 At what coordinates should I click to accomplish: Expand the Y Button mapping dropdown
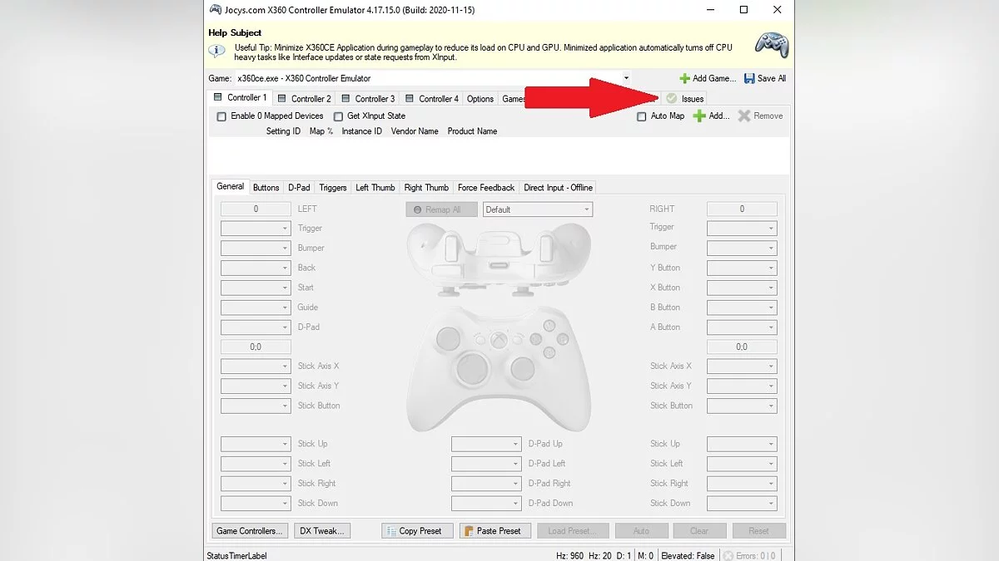(x=742, y=268)
